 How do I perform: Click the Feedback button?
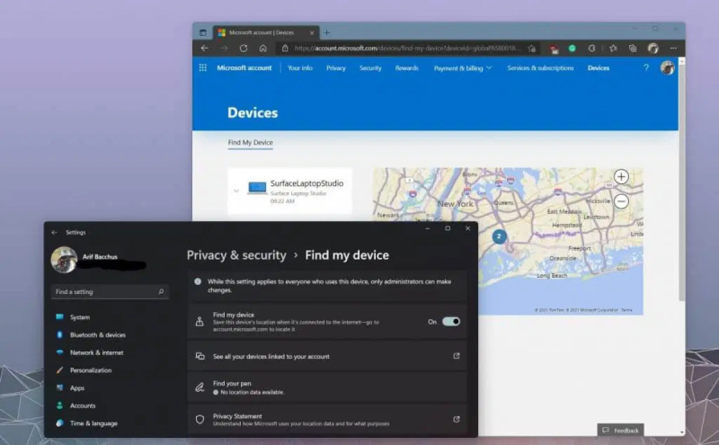coord(620,431)
